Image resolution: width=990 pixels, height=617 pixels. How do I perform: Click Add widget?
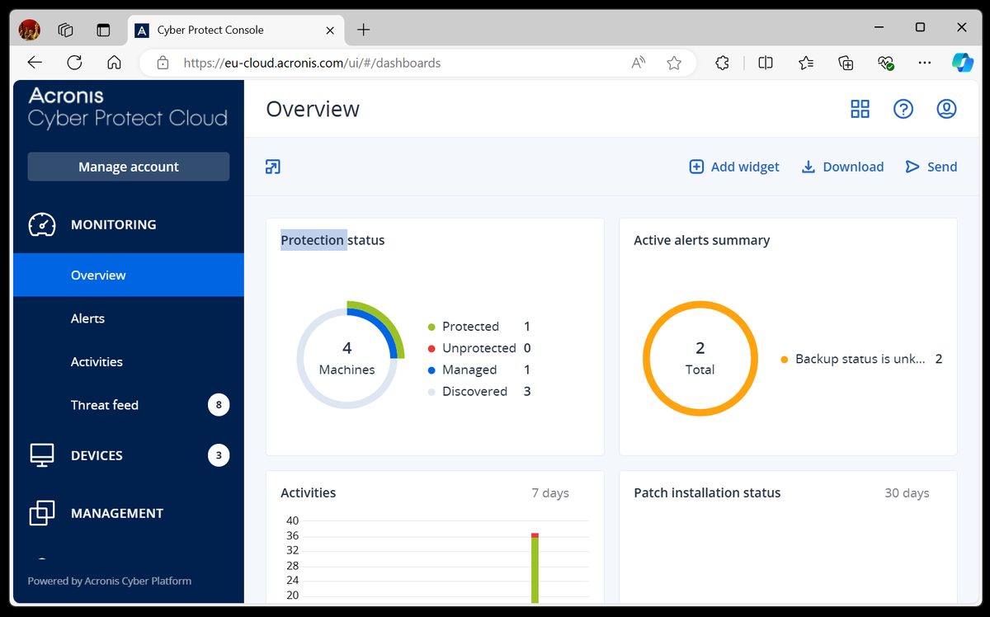pyautogui.click(x=733, y=167)
